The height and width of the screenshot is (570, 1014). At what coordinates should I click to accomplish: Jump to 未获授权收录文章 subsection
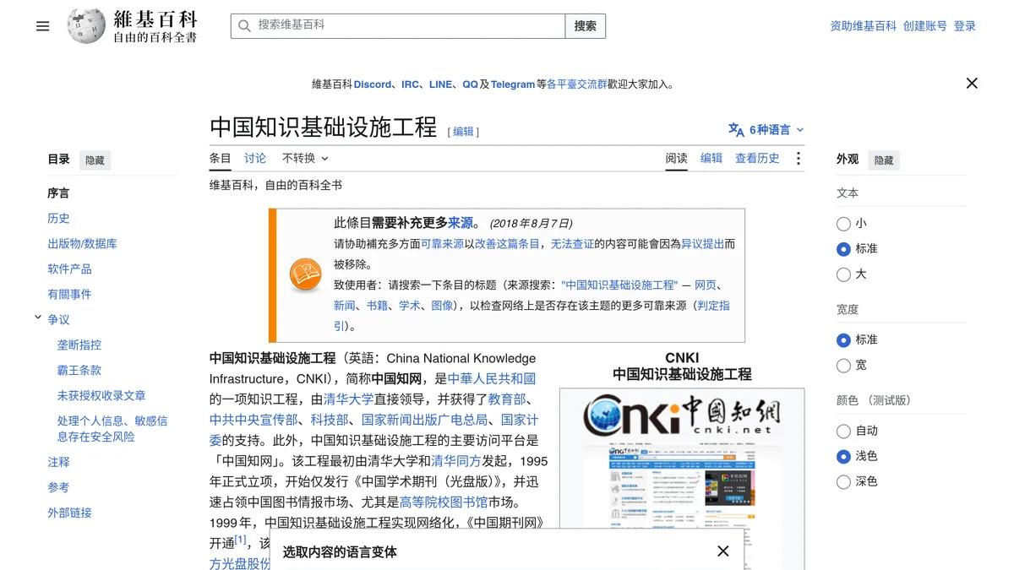pyautogui.click(x=101, y=395)
